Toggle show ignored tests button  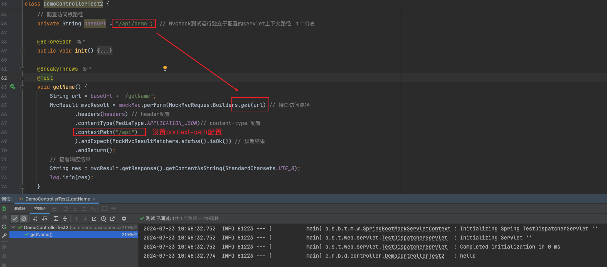pos(24,219)
